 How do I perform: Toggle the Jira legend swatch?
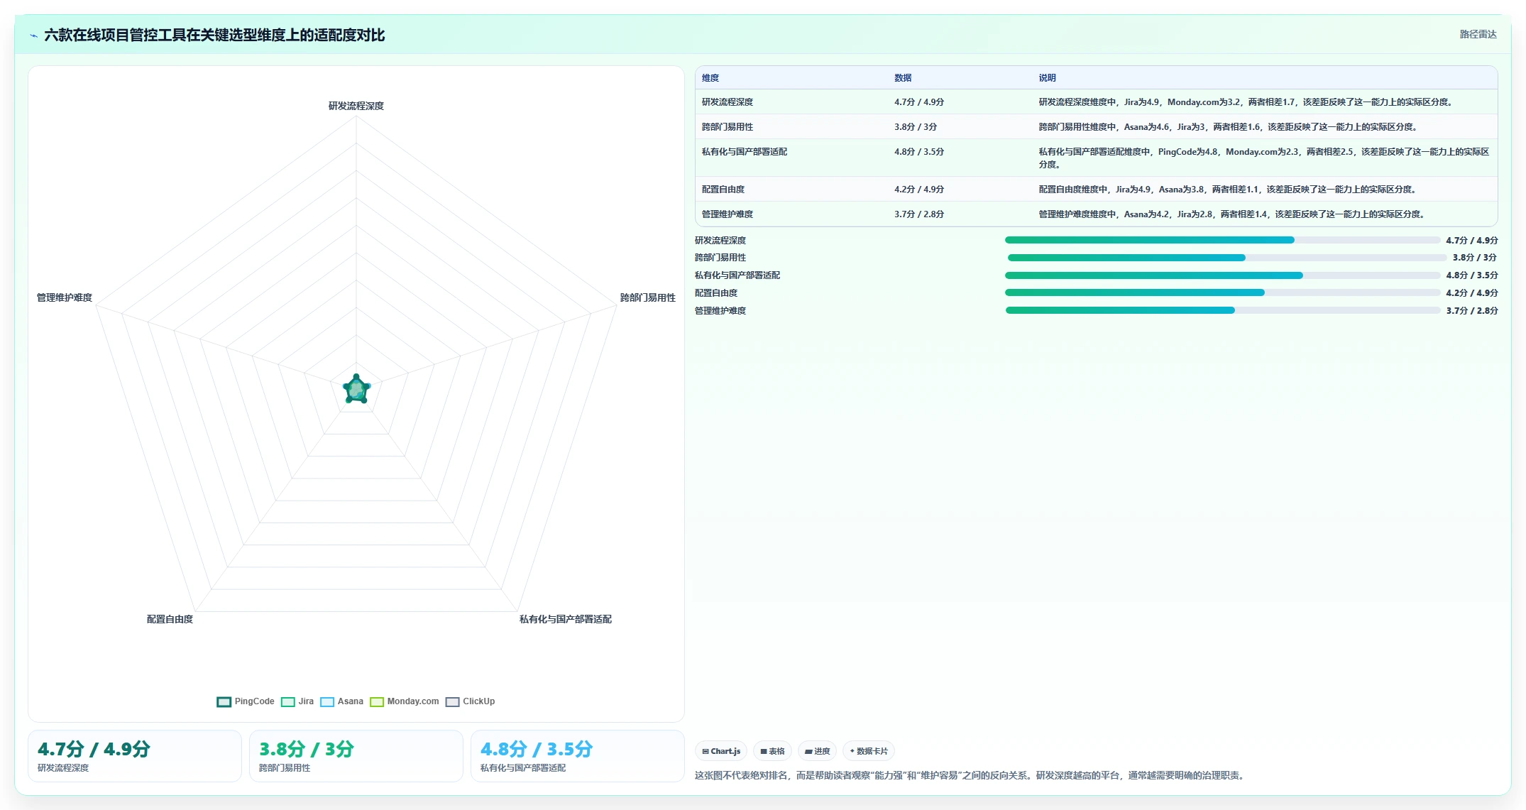click(x=287, y=701)
